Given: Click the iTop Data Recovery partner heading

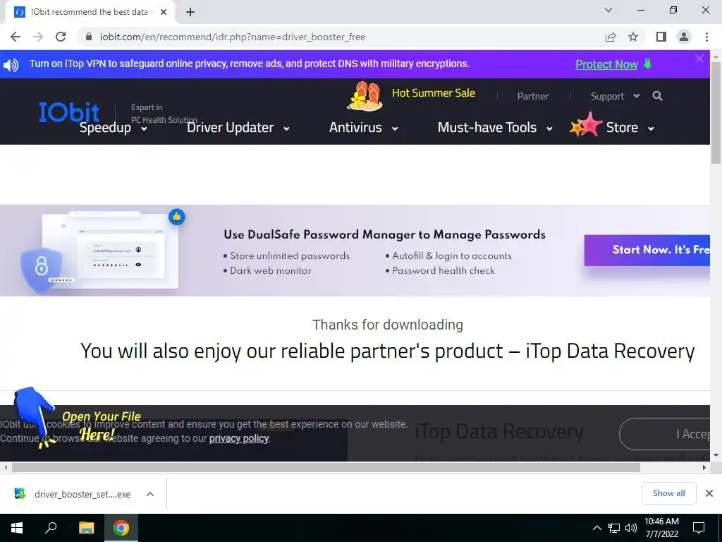Looking at the screenshot, I should point(388,351).
